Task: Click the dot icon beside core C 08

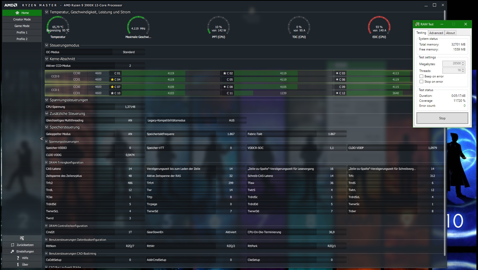Action: (225, 87)
